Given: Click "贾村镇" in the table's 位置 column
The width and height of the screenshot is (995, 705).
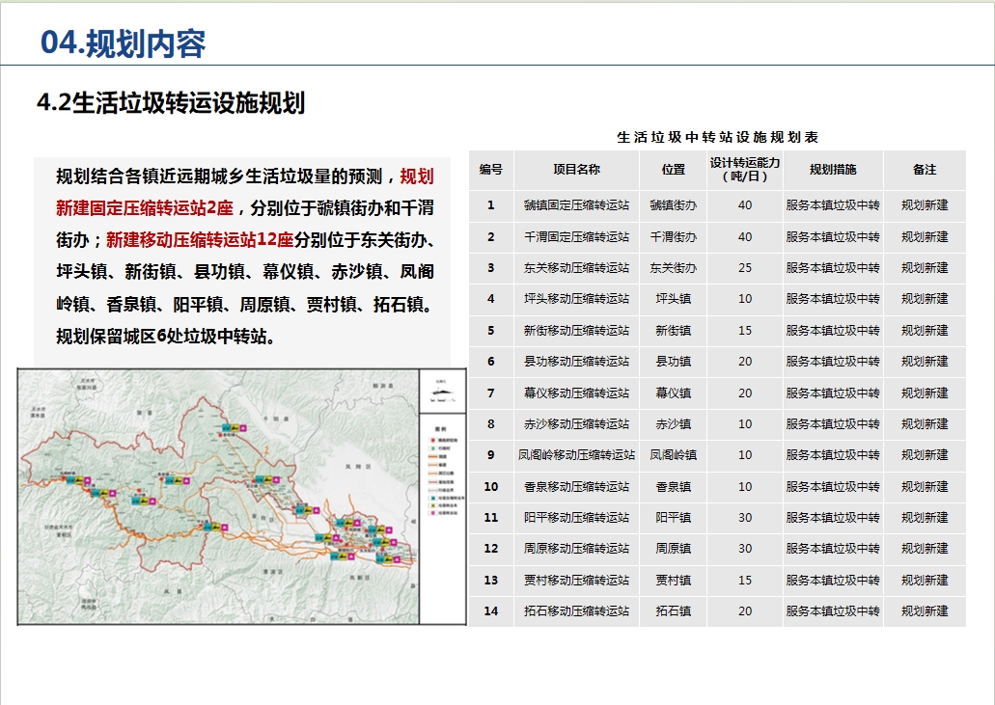Looking at the screenshot, I should (674, 580).
